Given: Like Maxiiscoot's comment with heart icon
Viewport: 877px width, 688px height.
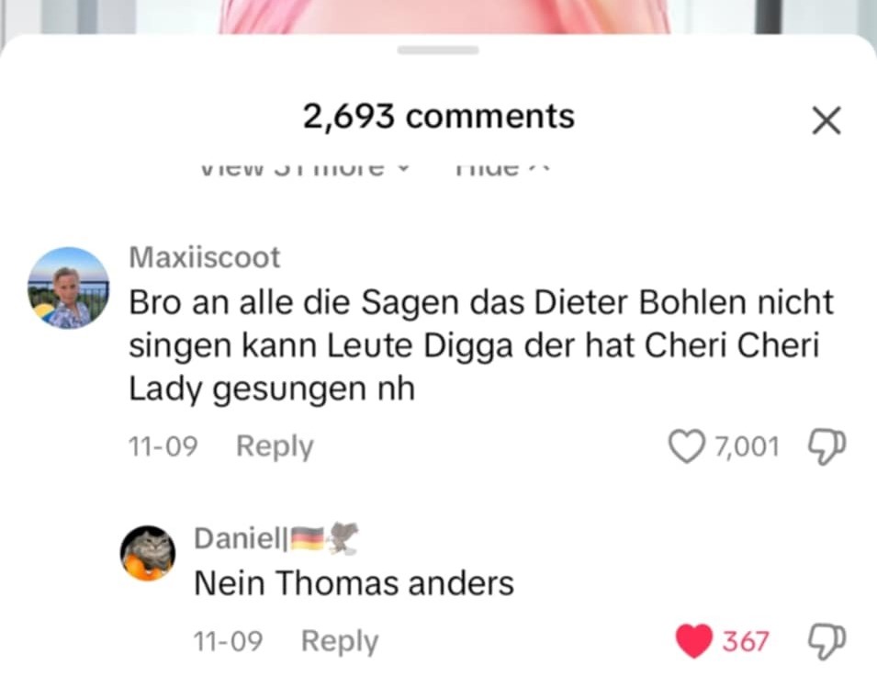Looking at the screenshot, I should (686, 446).
